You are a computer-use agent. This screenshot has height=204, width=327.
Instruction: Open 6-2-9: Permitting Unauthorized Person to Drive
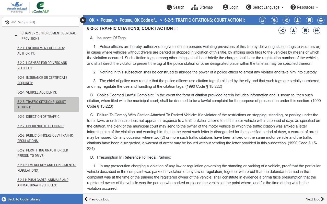(43, 153)
